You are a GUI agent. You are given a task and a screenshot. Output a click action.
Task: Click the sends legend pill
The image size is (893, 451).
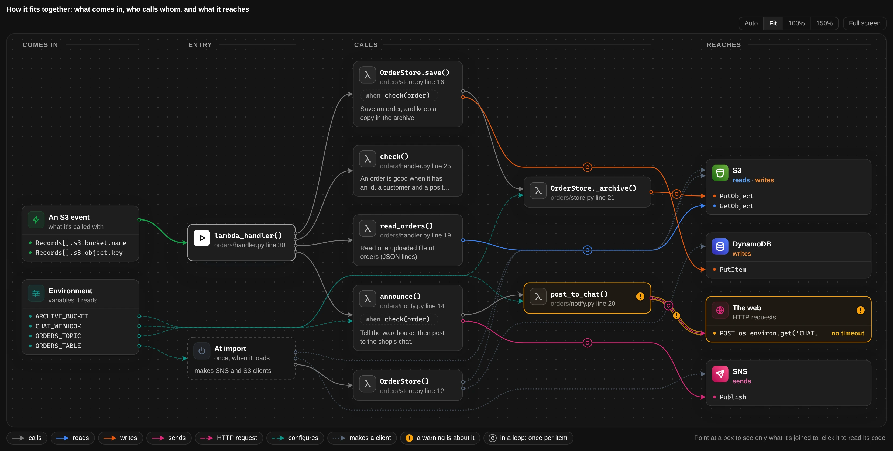pos(169,438)
